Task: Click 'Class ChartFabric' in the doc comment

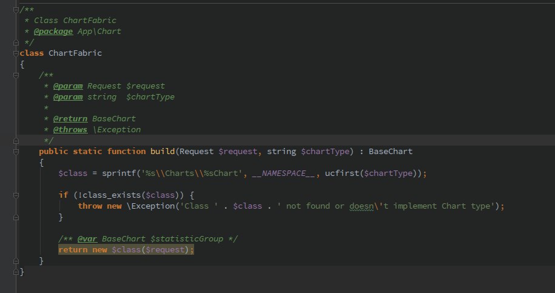Action: click(x=75, y=21)
